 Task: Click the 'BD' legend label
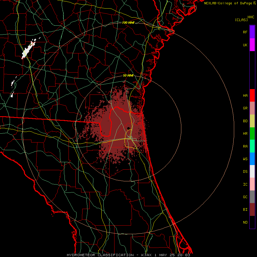pos(245,121)
